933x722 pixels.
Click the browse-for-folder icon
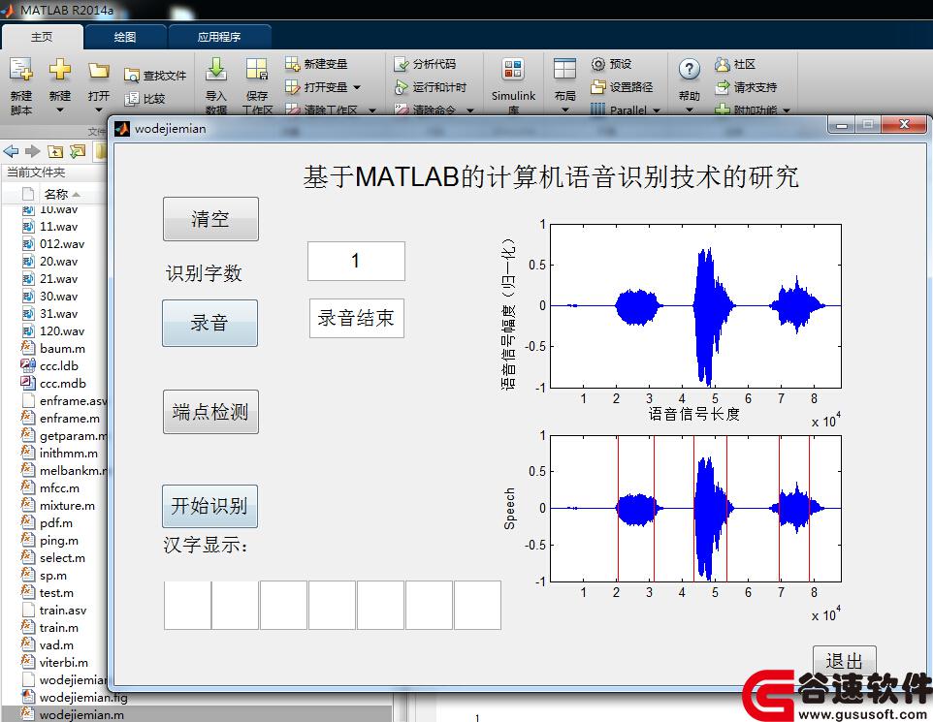pos(78,151)
